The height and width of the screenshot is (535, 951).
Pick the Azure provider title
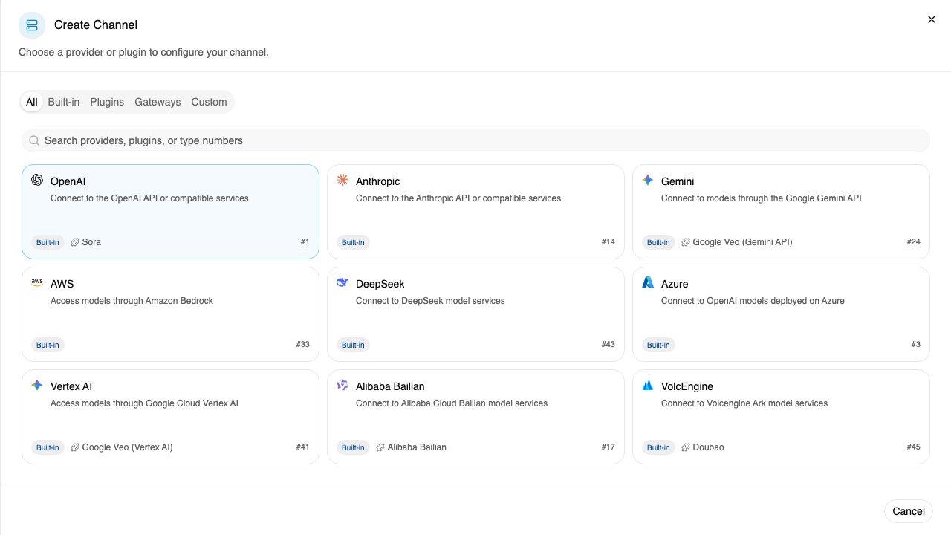click(675, 284)
